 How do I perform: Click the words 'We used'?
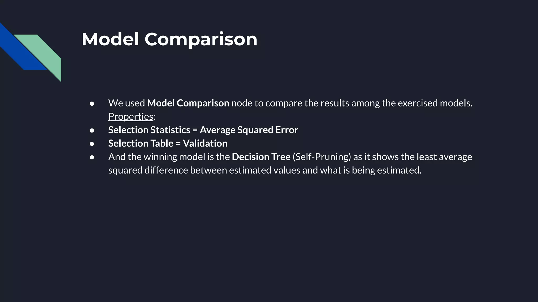point(127,103)
